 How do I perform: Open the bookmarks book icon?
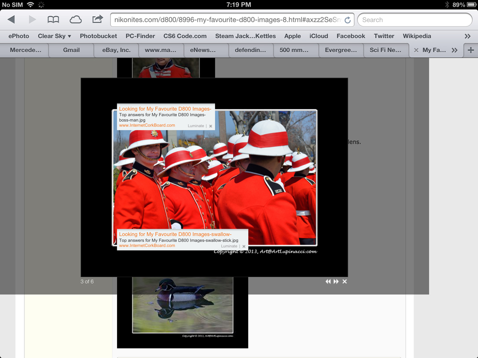tap(53, 20)
